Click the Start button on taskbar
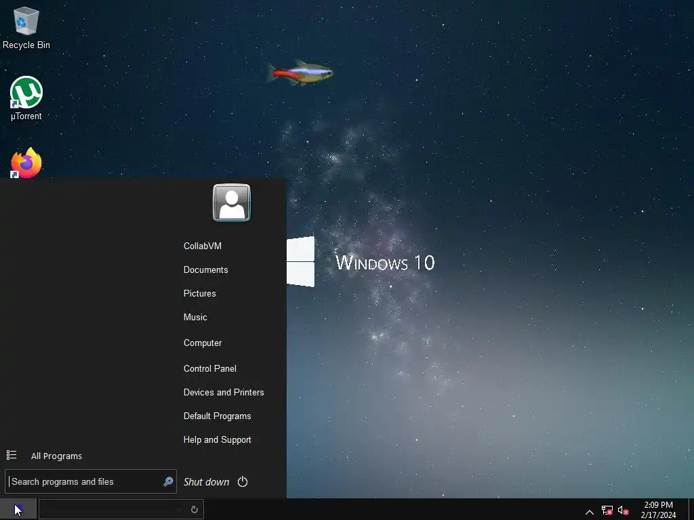Viewport: 694px width, 520px height. [x=18, y=509]
